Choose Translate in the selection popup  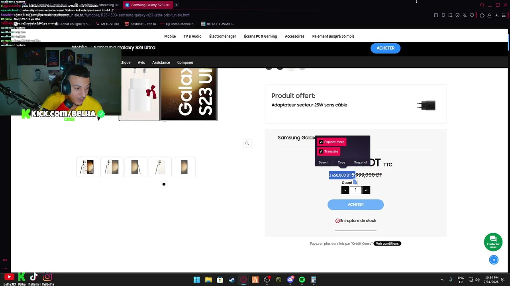point(329,151)
